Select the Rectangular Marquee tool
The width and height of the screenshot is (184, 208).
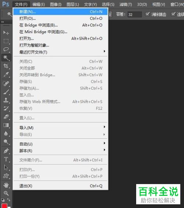point(6,41)
